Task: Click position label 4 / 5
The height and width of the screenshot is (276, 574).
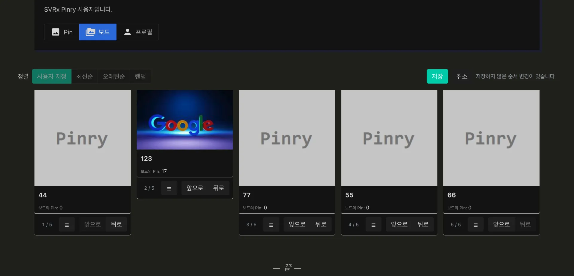Action: pyautogui.click(x=354, y=225)
